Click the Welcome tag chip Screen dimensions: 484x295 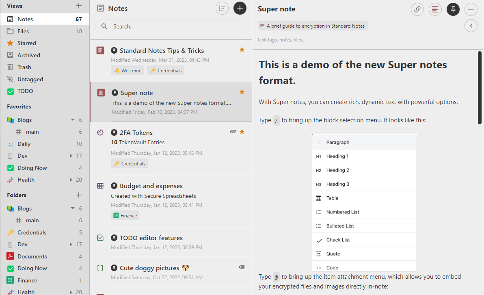(128, 71)
